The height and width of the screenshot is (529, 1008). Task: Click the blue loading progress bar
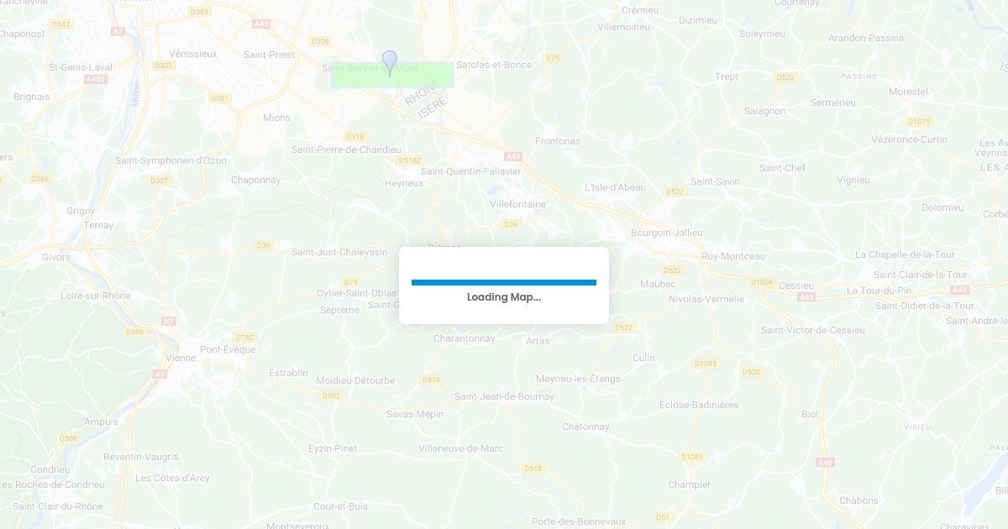coord(504,282)
